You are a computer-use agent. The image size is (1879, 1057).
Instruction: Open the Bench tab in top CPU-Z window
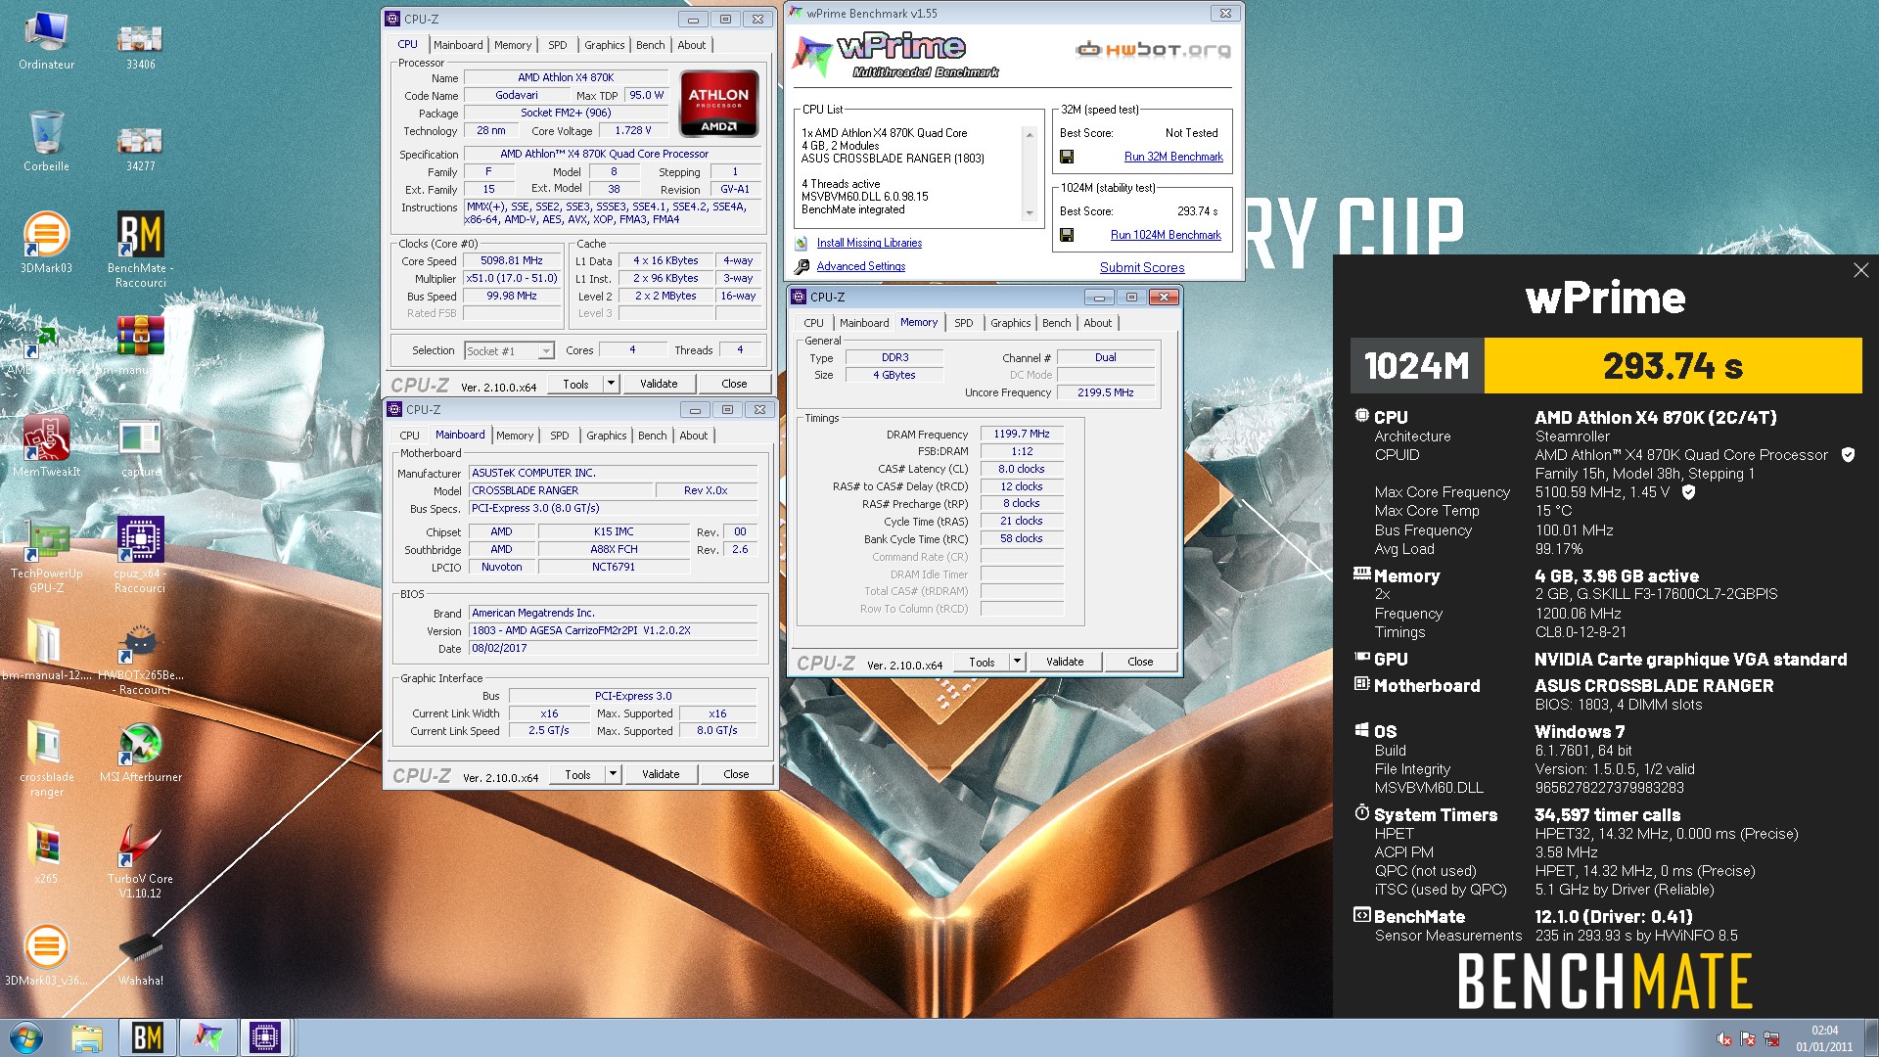(x=650, y=45)
